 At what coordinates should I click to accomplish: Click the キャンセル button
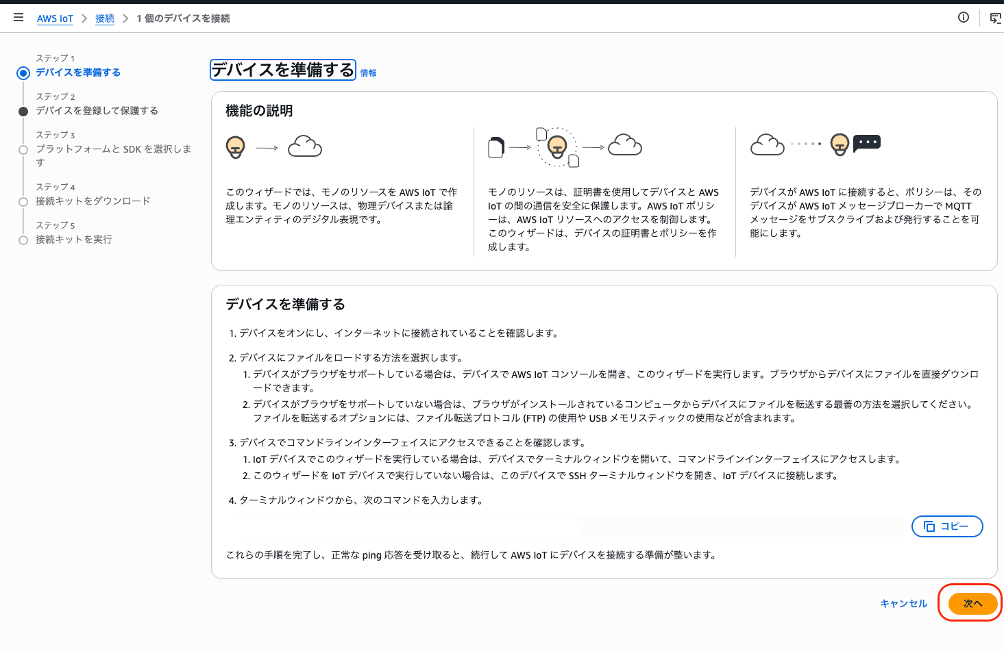click(903, 603)
